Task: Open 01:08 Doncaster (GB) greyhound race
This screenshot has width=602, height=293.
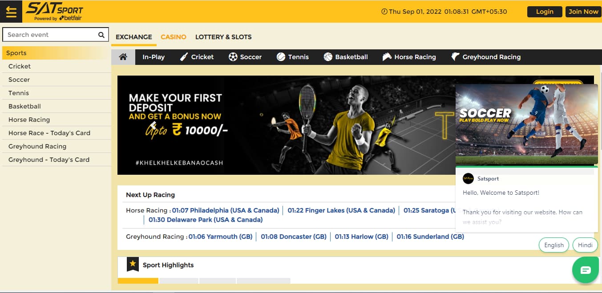Action: pyautogui.click(x=294, y=237)
